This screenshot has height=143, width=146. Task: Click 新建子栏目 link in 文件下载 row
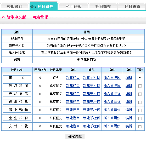[x=92, y=126]
